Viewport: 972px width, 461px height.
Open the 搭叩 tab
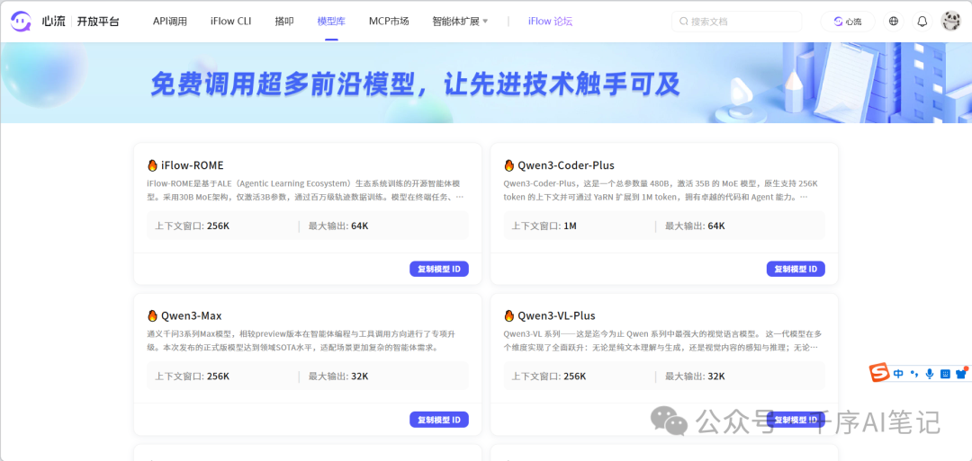tap(284, 22)
